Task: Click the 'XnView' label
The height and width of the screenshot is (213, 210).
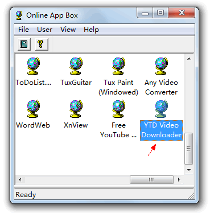Action: point(76,125)
